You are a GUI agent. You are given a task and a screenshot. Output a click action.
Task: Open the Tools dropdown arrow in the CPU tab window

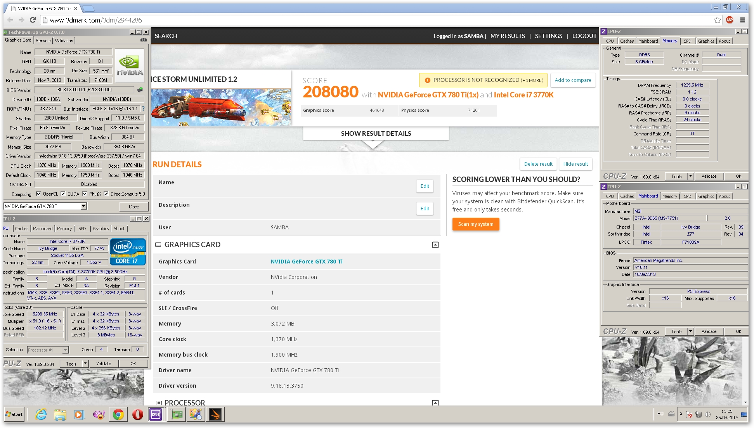coord(85,364)
